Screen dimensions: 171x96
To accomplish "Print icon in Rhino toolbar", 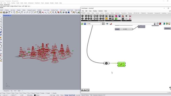I will [6, 13].
